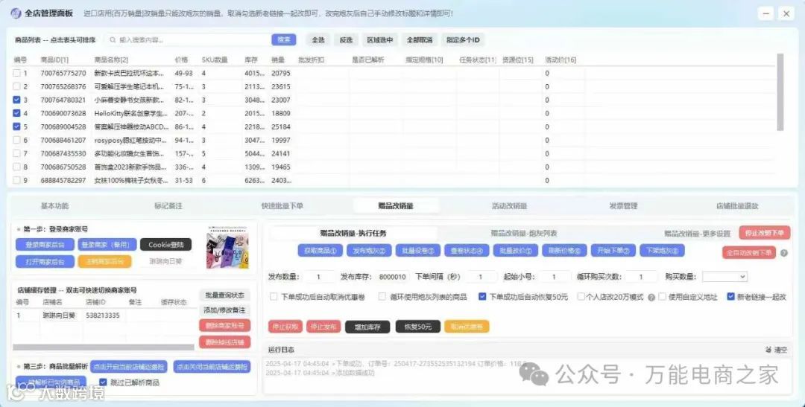Select the 赠品改销量 tab

pos(396,205)
